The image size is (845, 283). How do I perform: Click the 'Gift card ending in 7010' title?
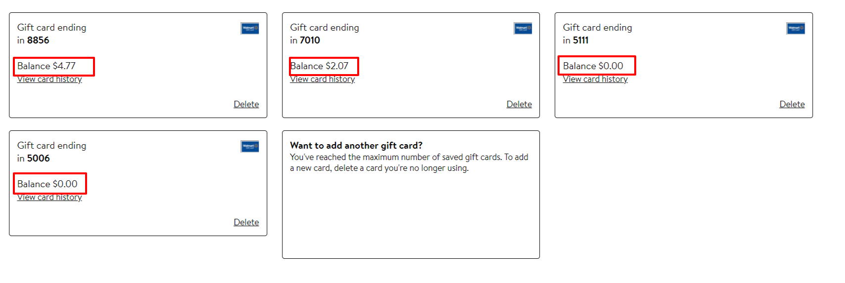point(325,34)
